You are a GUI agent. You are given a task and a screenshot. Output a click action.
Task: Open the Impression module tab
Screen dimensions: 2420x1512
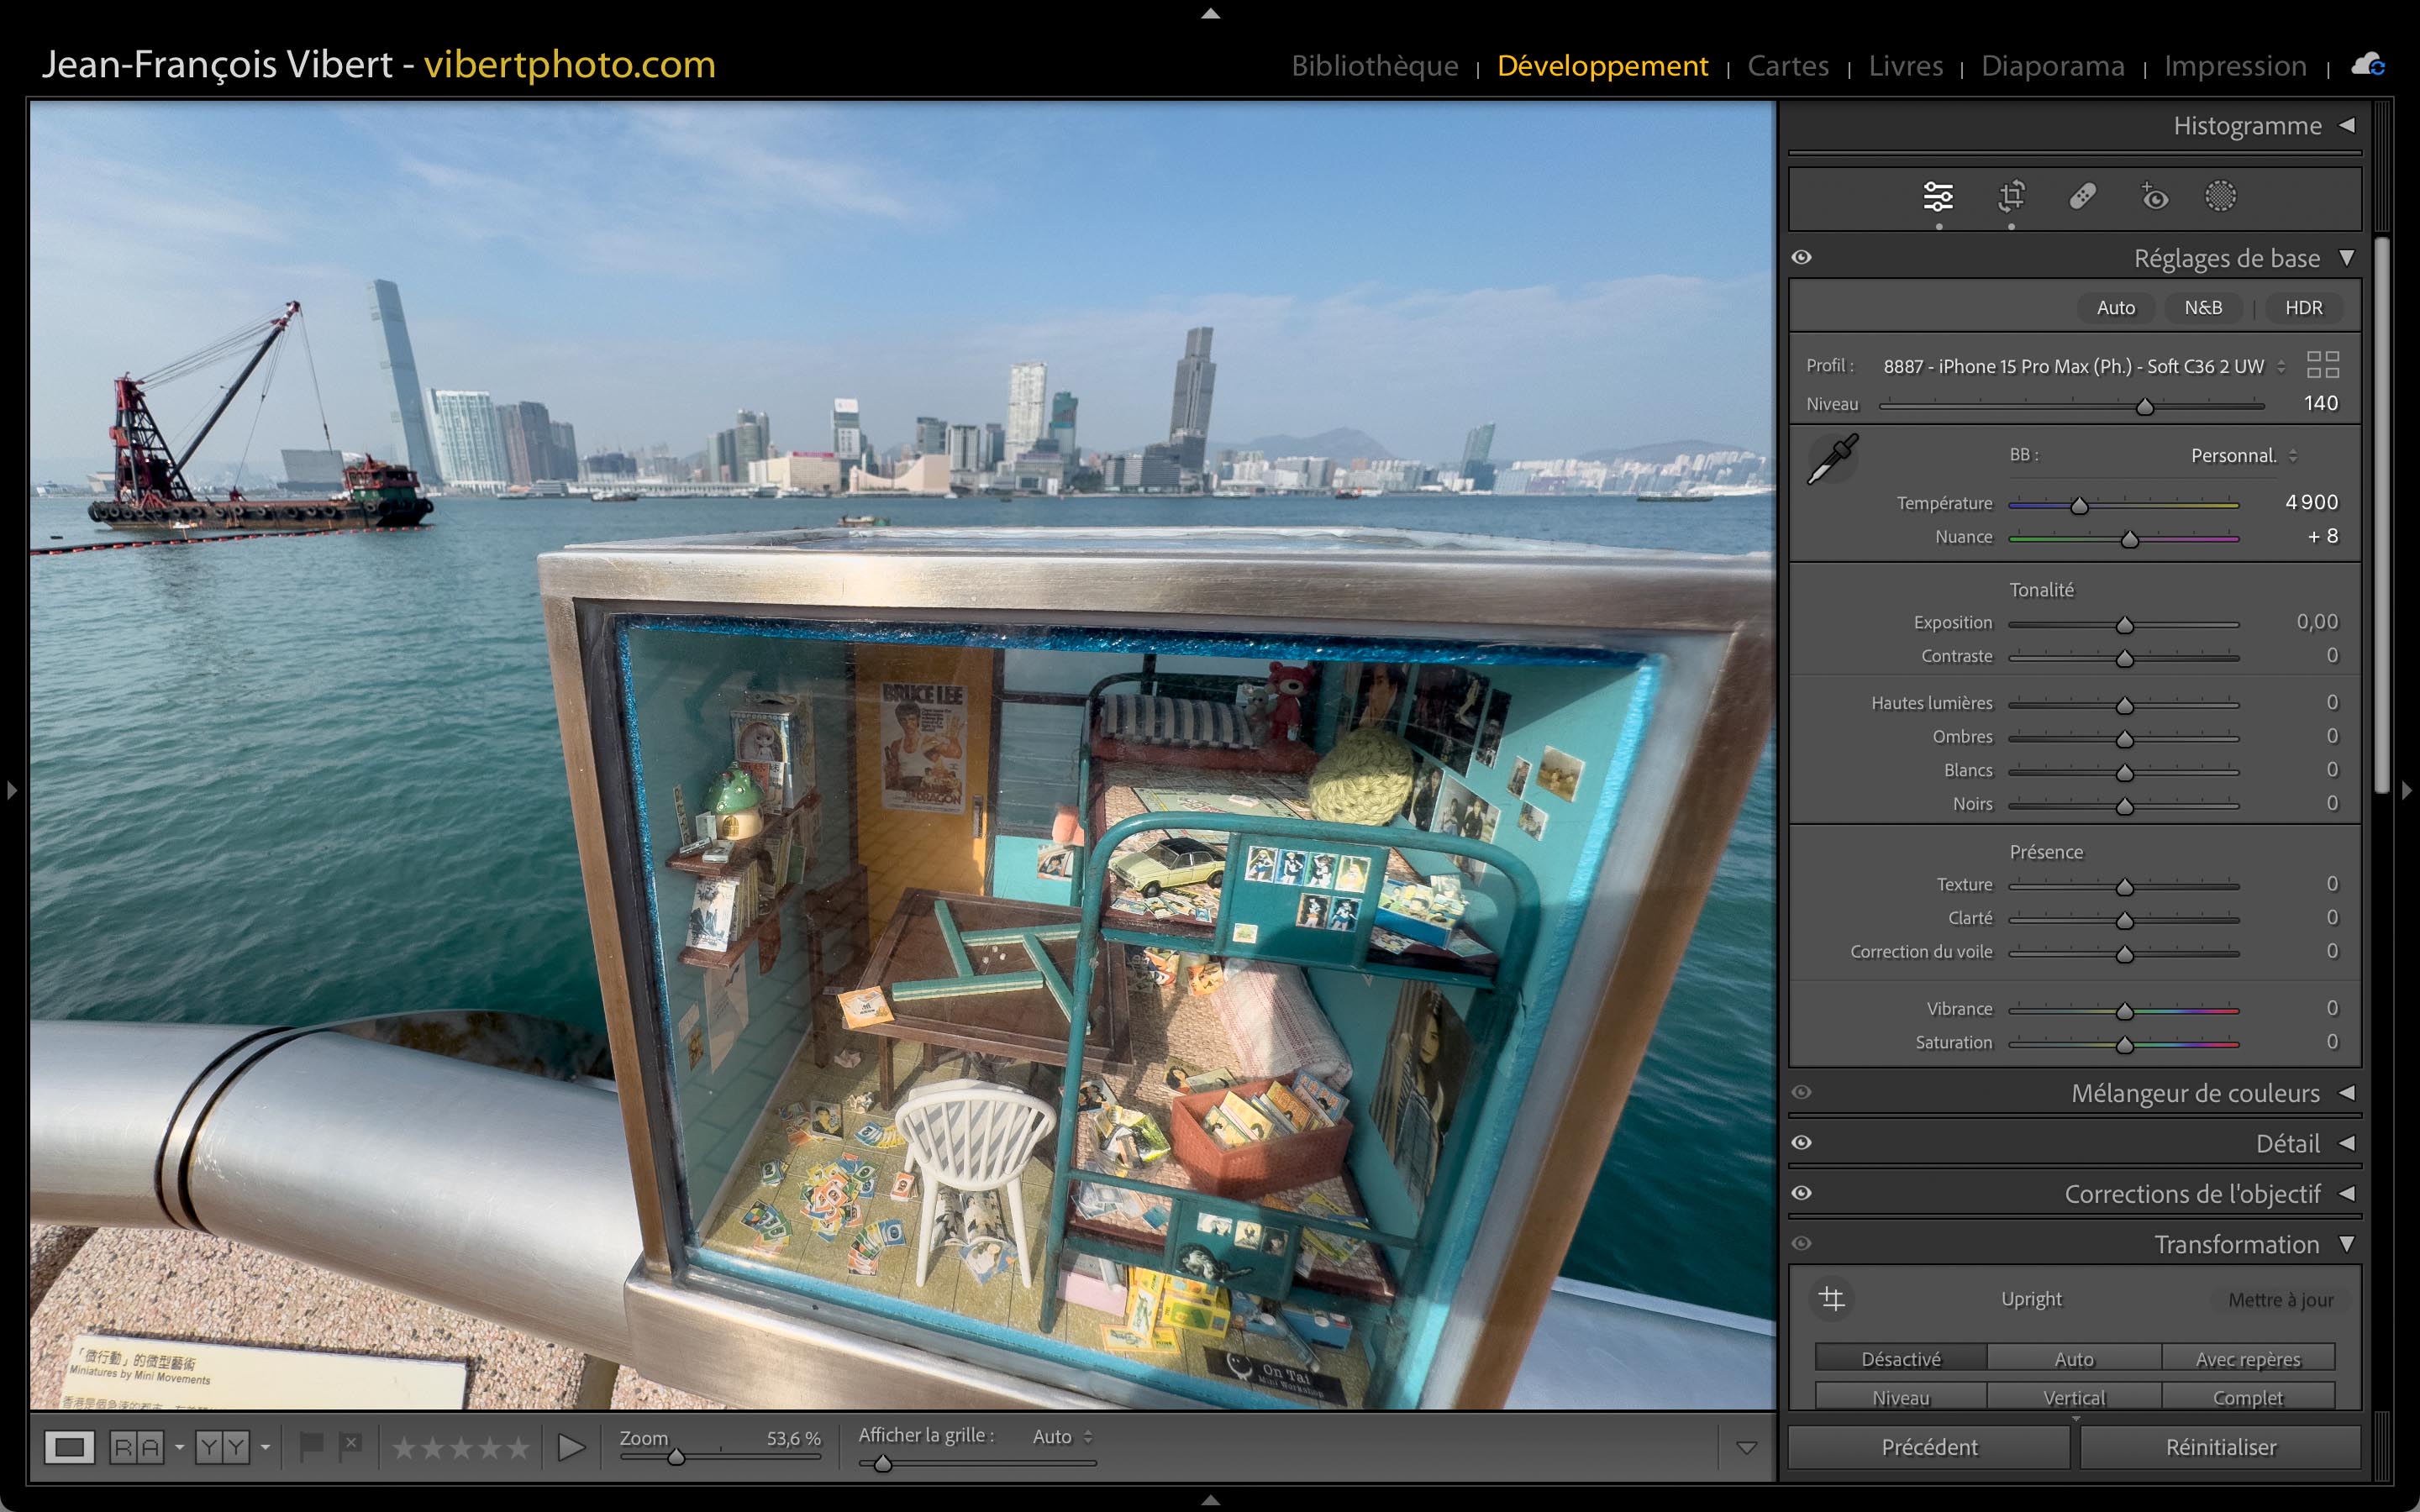2235,66
